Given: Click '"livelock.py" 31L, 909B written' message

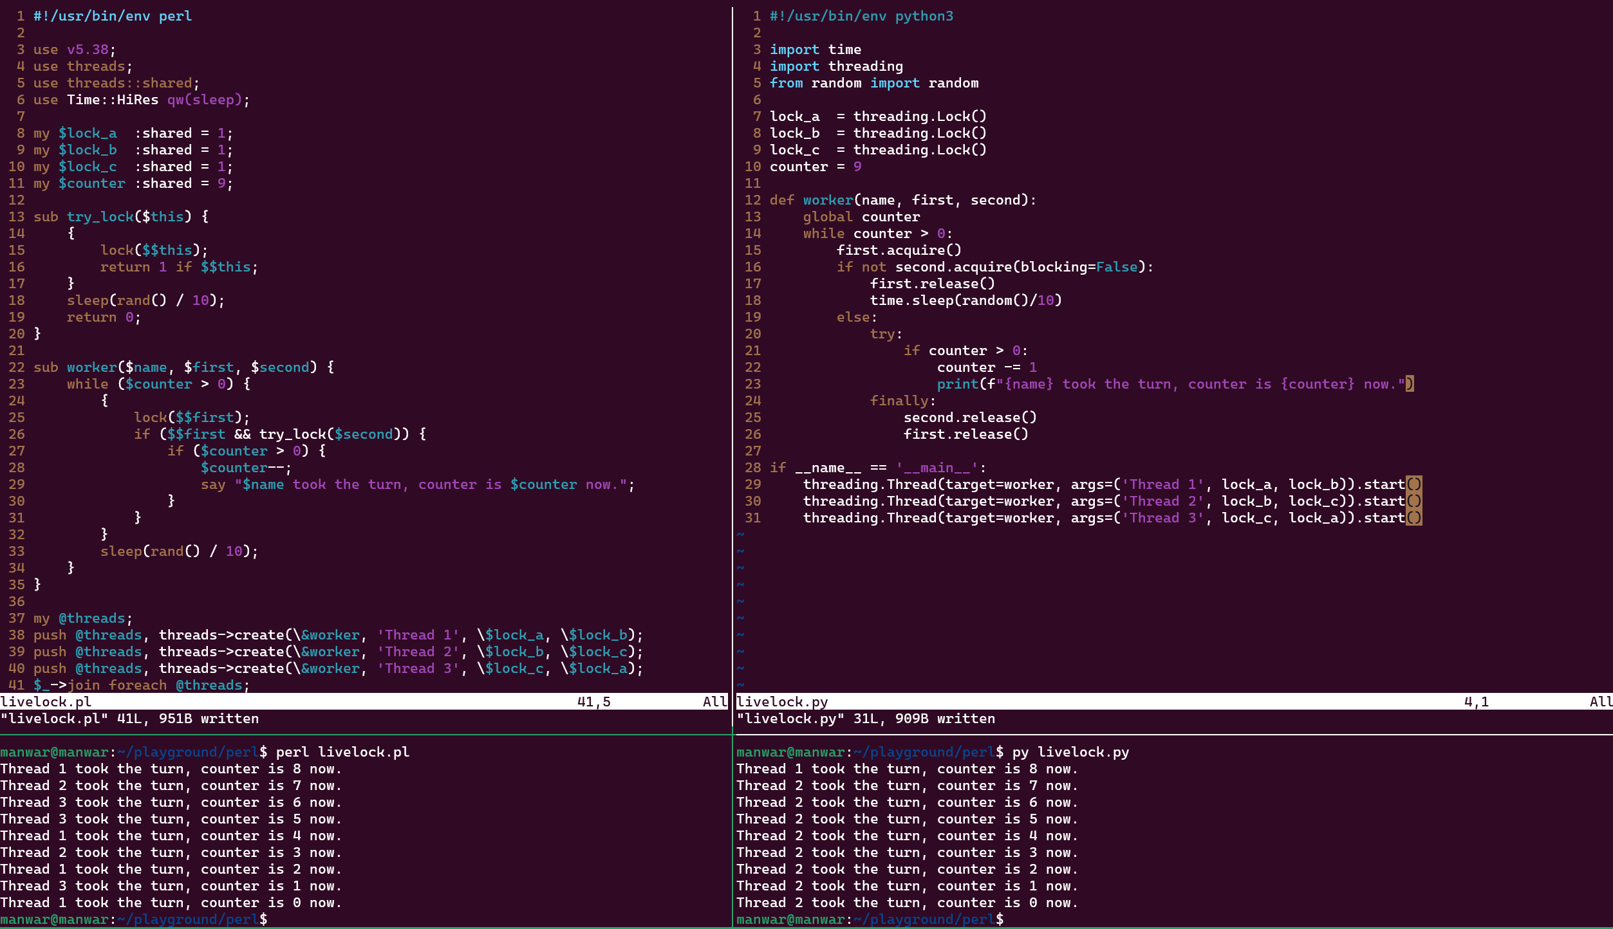Looking at the screenshot, I should pyautogui.click(x=866, y=719).
